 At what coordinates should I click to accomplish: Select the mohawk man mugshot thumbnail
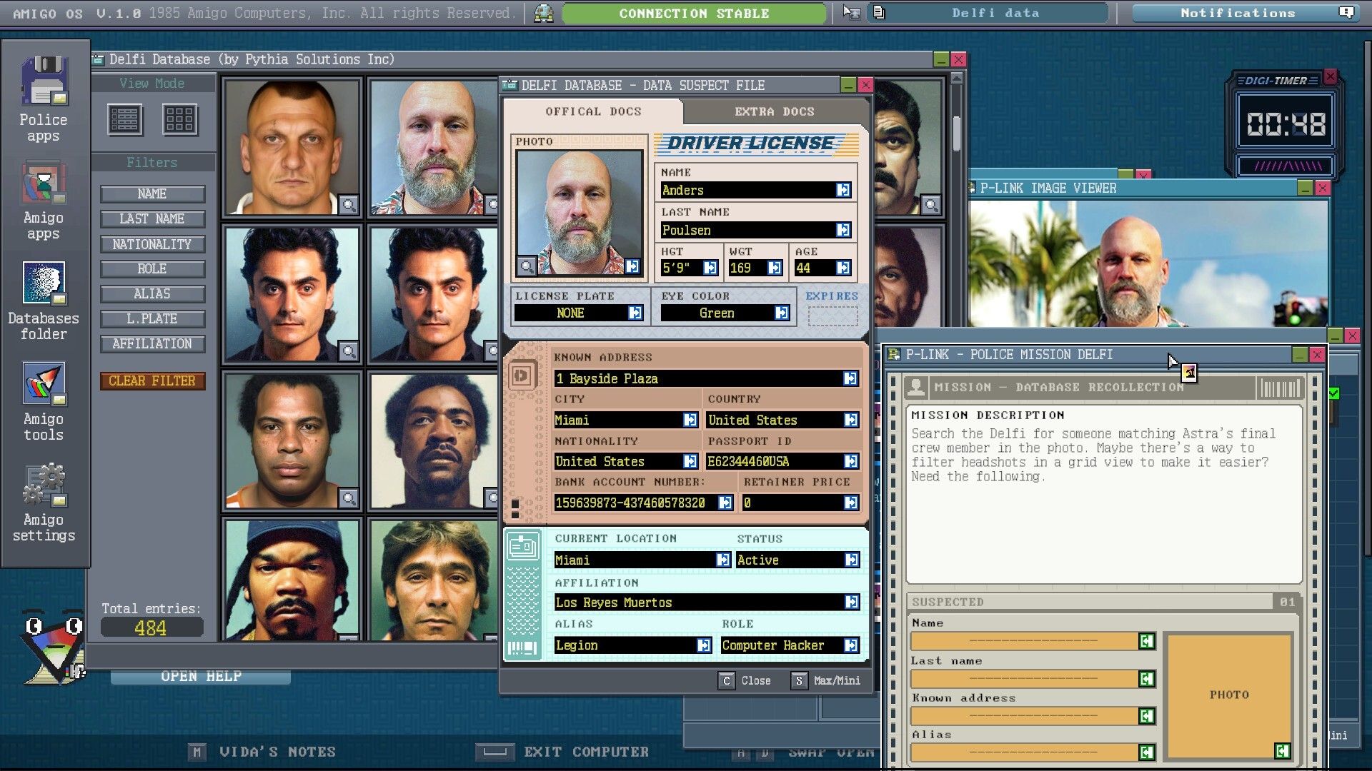coord(292,148)
